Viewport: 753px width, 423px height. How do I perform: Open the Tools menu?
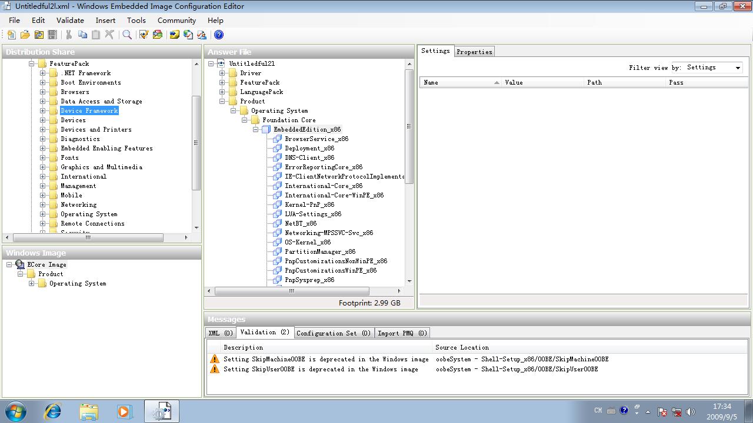[136, 20]
